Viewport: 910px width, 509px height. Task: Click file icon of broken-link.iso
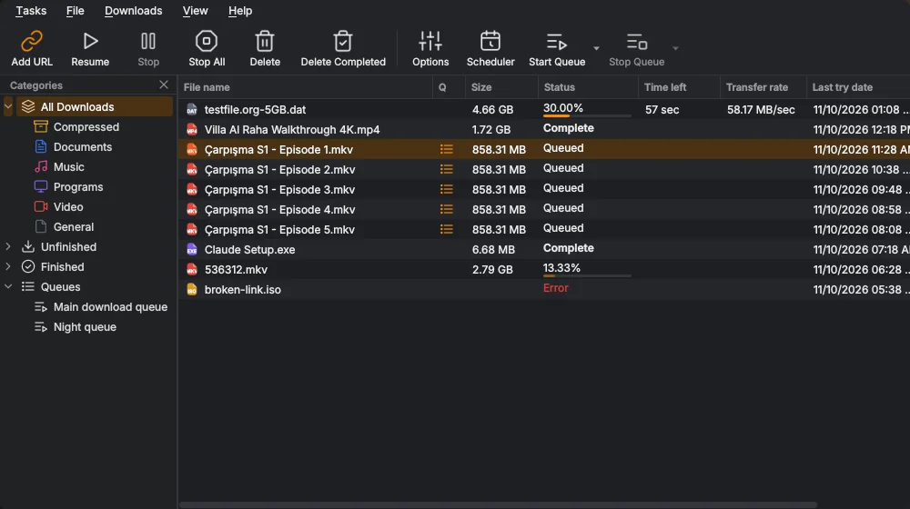(x=191, y=289)
